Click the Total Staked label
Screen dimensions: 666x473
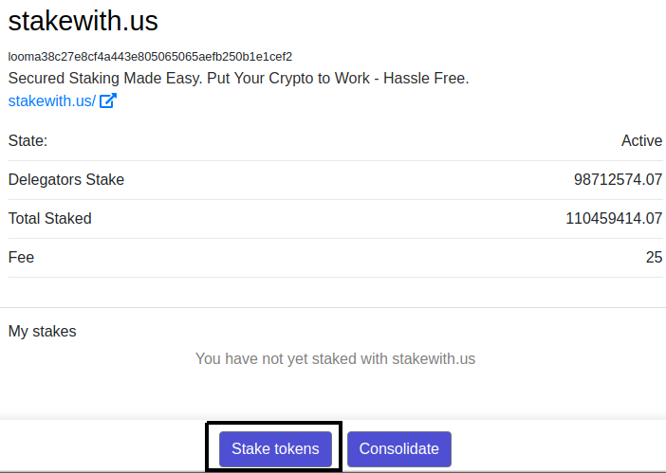tap(50, 218)
